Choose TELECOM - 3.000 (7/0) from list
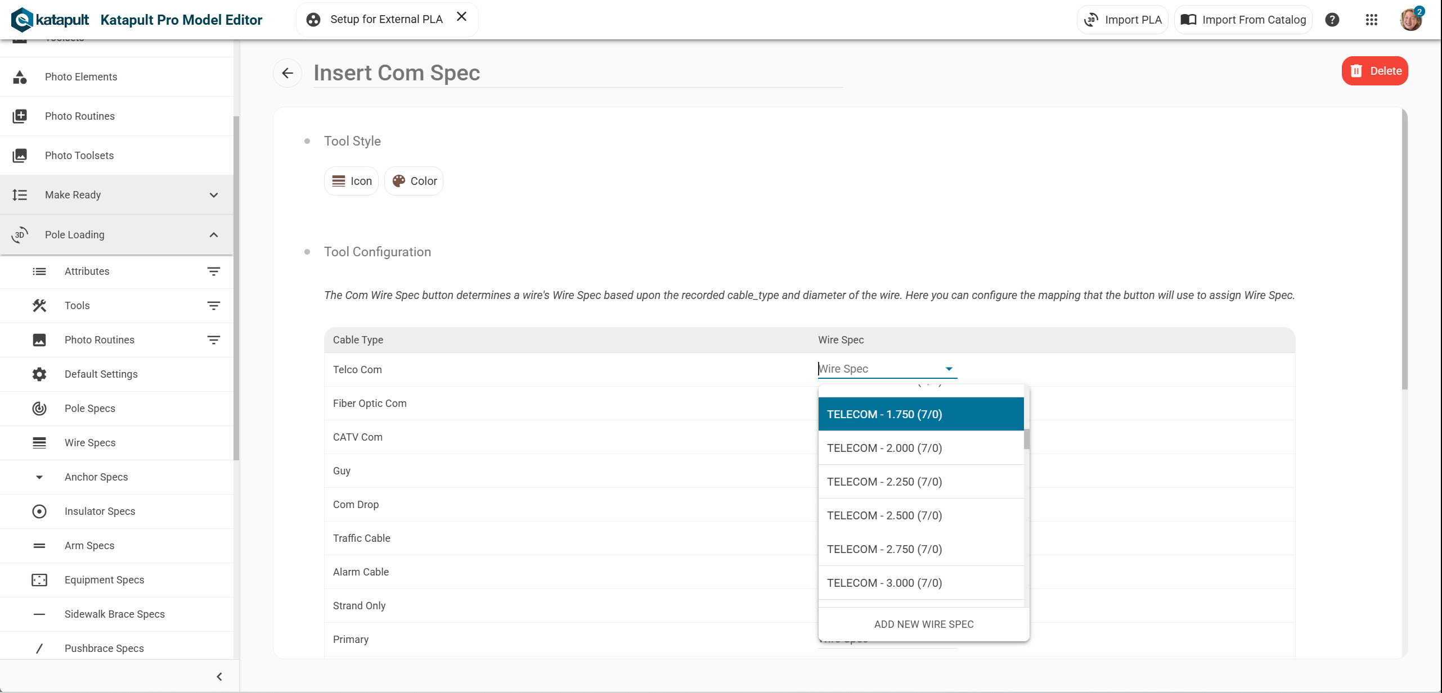This screenshot has width=1442, height=693. pyautogui.click(x=884, y=583)
